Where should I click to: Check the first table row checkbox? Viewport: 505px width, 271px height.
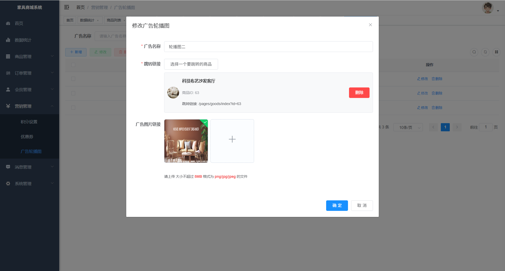[73, 79]
